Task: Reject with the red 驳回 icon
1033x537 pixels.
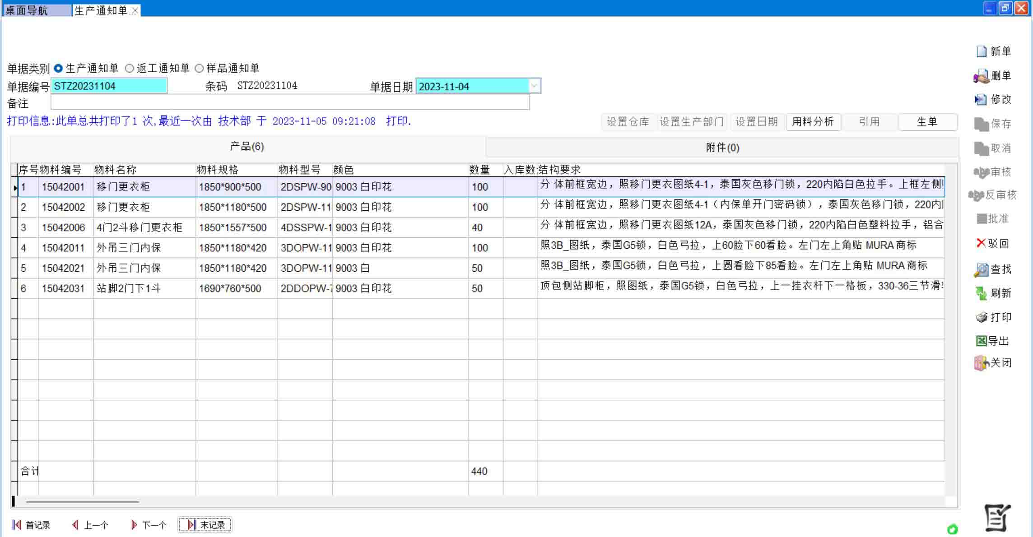Action: [x=981, y=243]
